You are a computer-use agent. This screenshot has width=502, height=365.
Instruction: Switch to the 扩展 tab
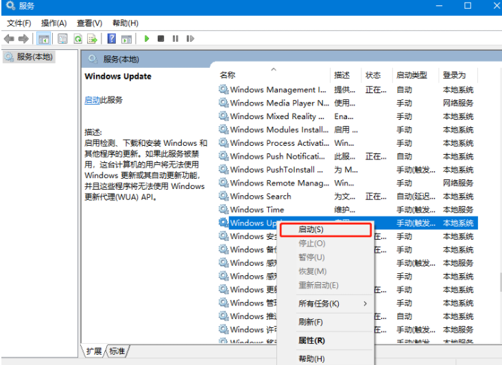point(93,351)
